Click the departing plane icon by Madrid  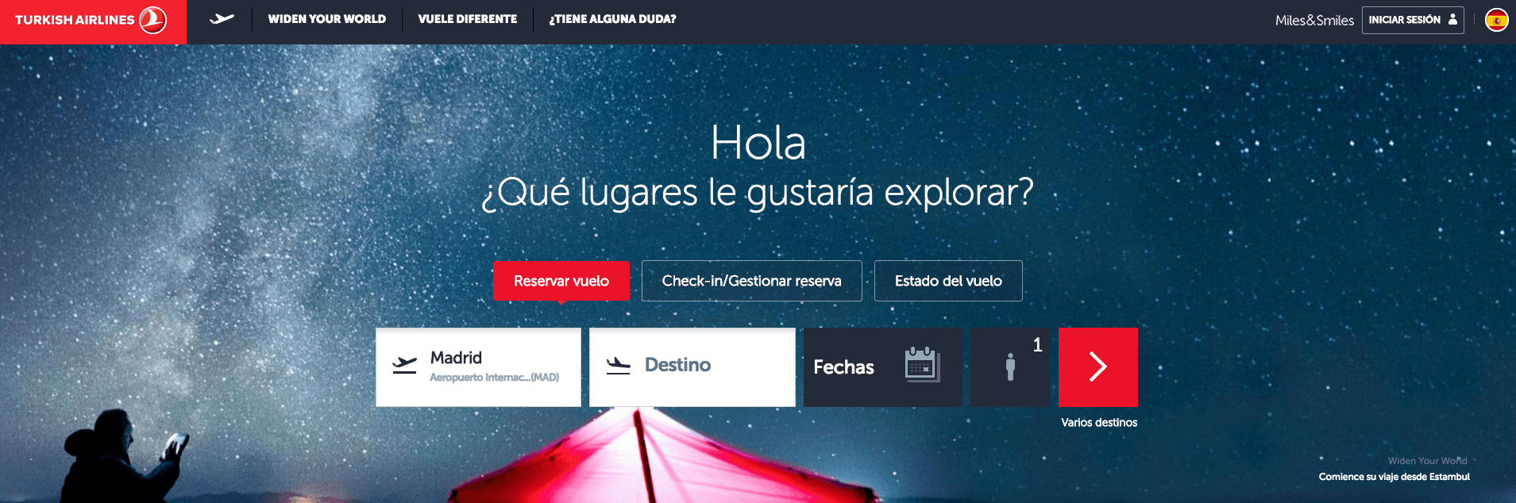(404, 365)
